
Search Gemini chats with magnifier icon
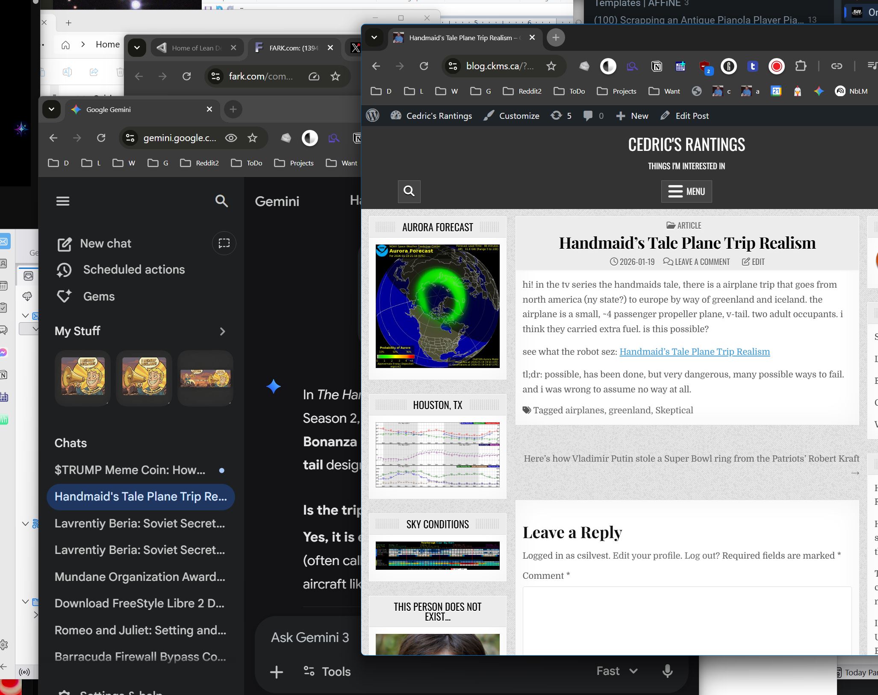tap(221, 201)
